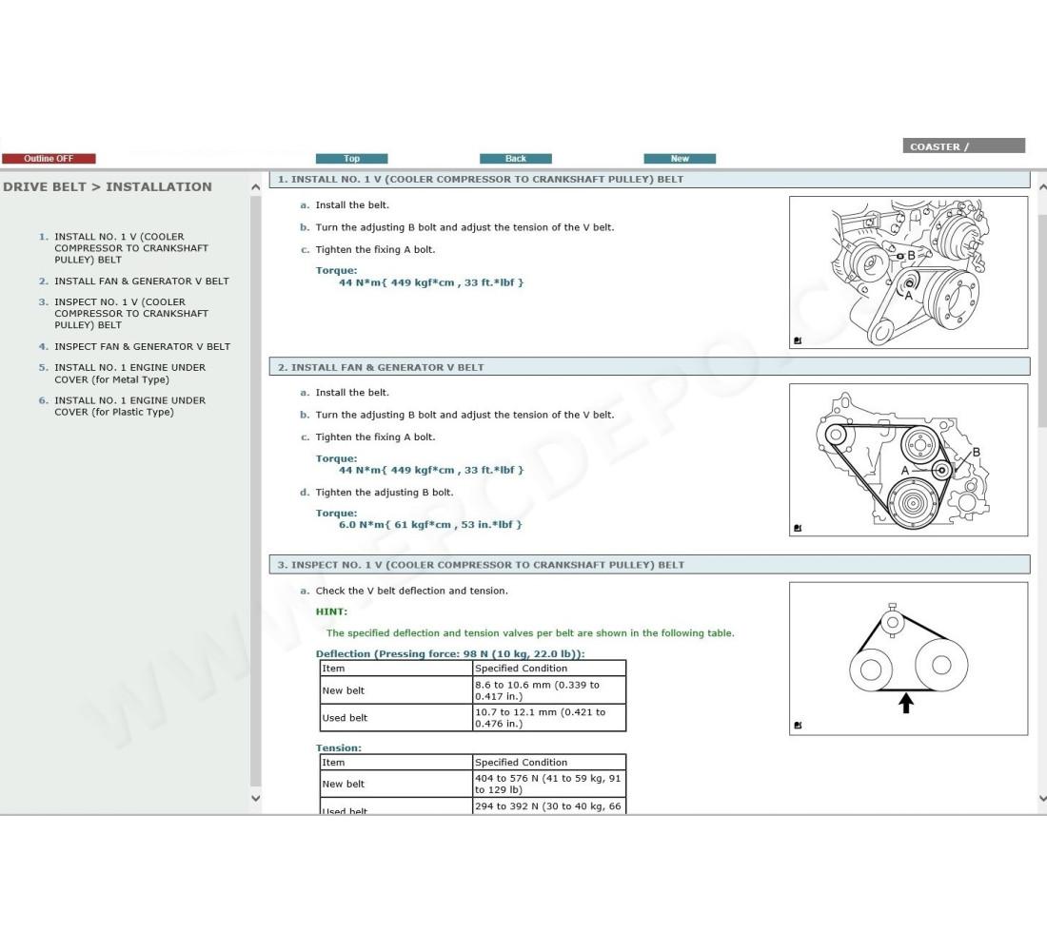Open the COASTER / breadcrumb label
Viewport: 1047px width, 951px height.
(963, 146)
